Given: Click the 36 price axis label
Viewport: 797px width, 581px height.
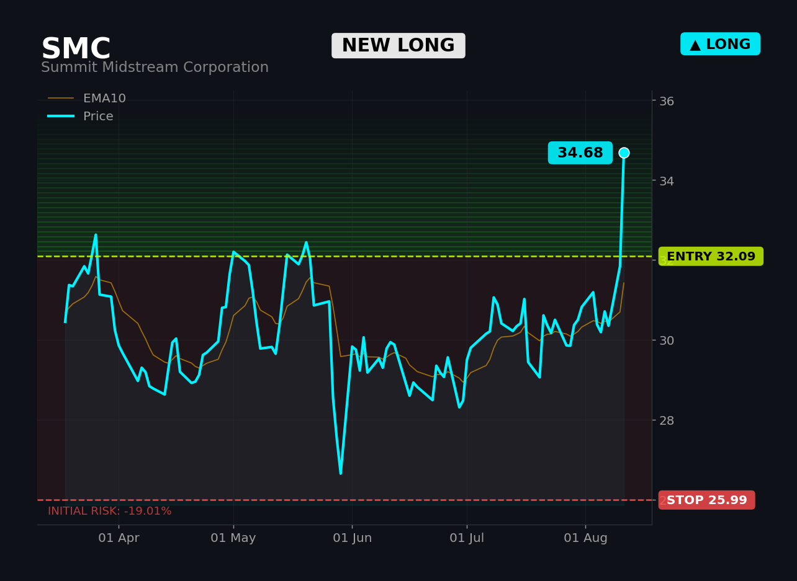Looking at the screenshot, I should 667,101.
